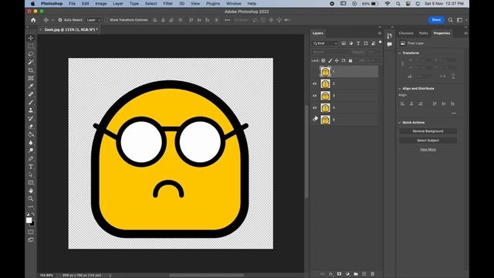Collapse the Align and Distribute section
Viewport: 494px width, 278px height.
pos(400,89)
